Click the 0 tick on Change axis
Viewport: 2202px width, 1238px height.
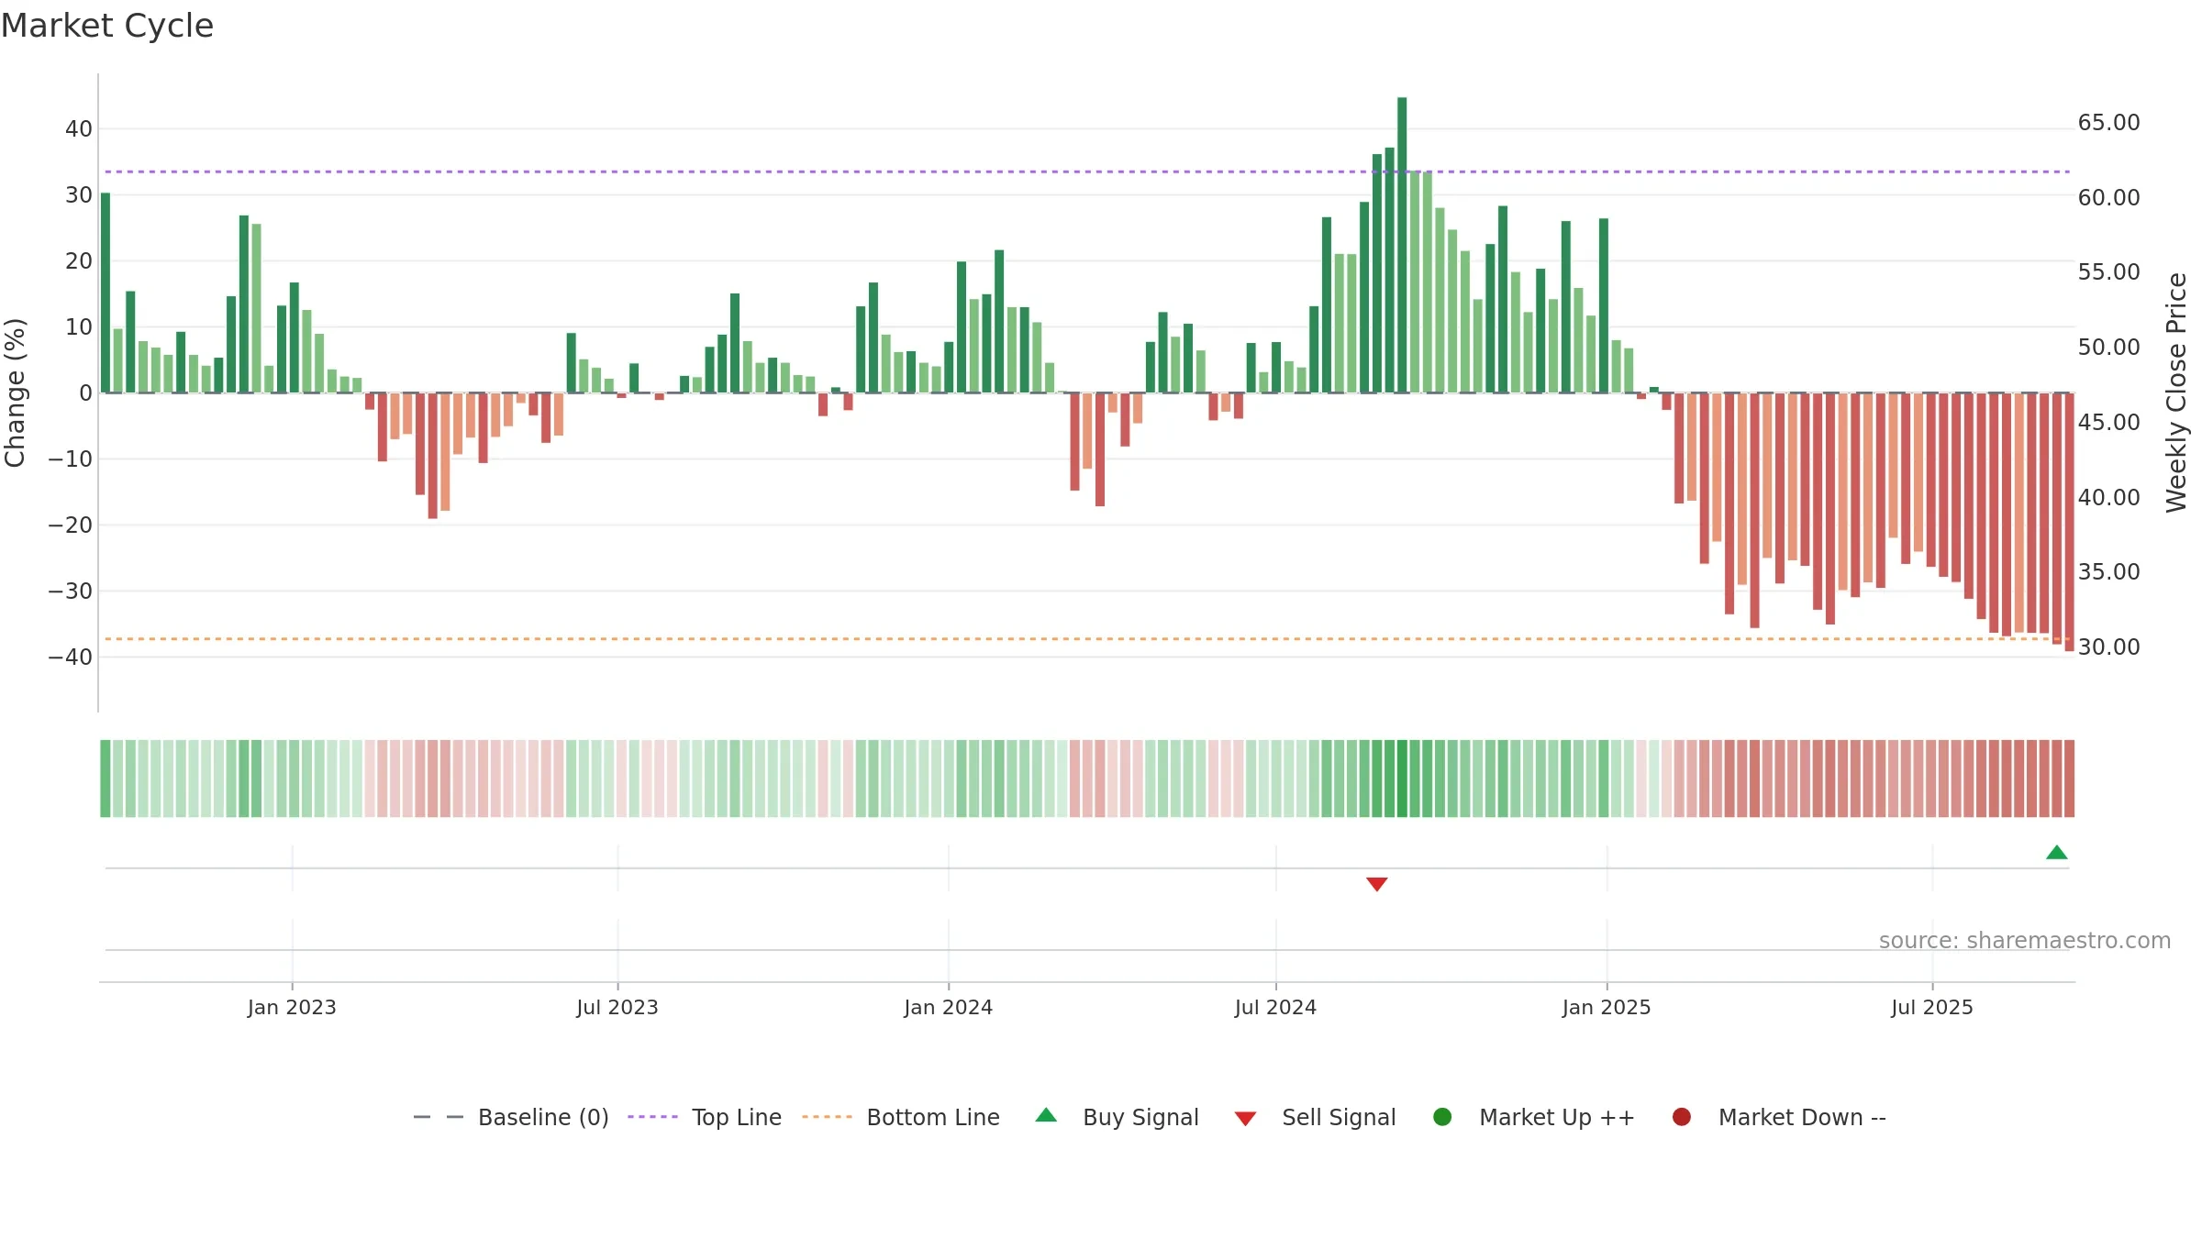pyautogui.click(x=86, y=393)
